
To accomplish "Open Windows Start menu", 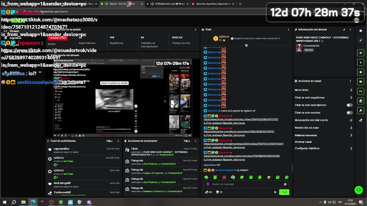I will (x=4, y=202).
